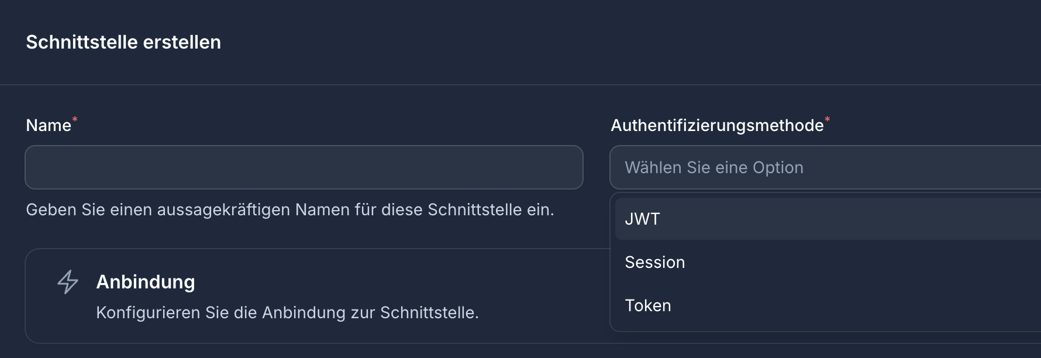Click the red asterisk next to Name
This screenshot has height=358, width=1041.
(x=74, y=121)
